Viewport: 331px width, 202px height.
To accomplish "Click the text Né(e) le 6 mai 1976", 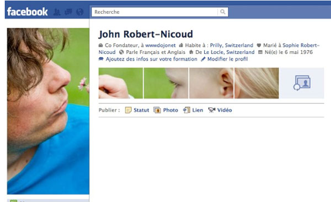I will point(289,52).
